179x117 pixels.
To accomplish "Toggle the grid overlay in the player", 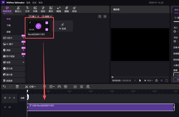I will pyautogui.click(x=162, y=81).
